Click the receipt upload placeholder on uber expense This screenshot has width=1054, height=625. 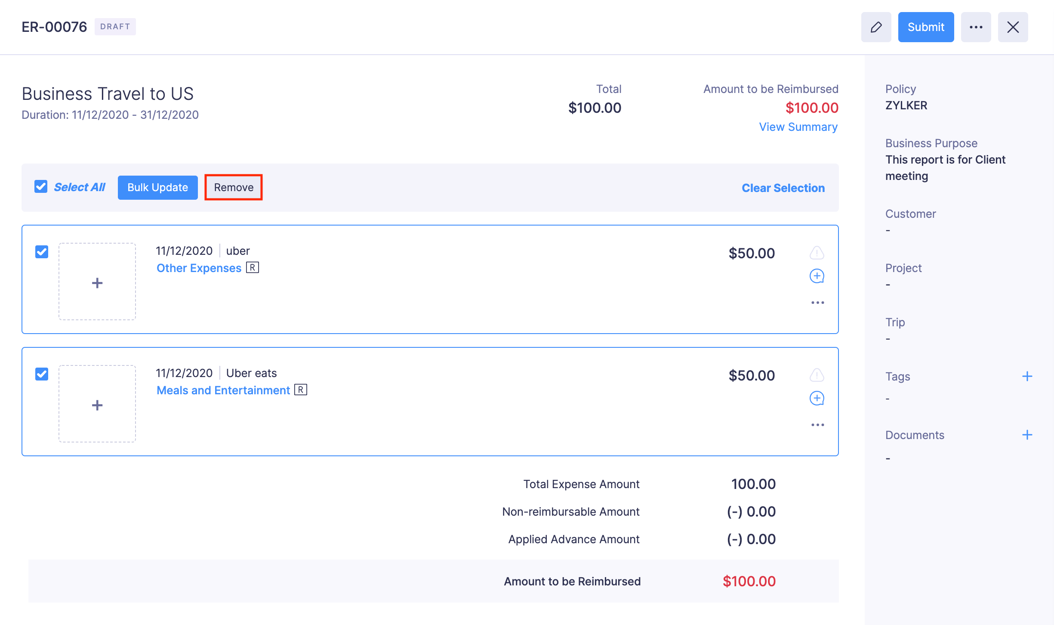(97, 282)
